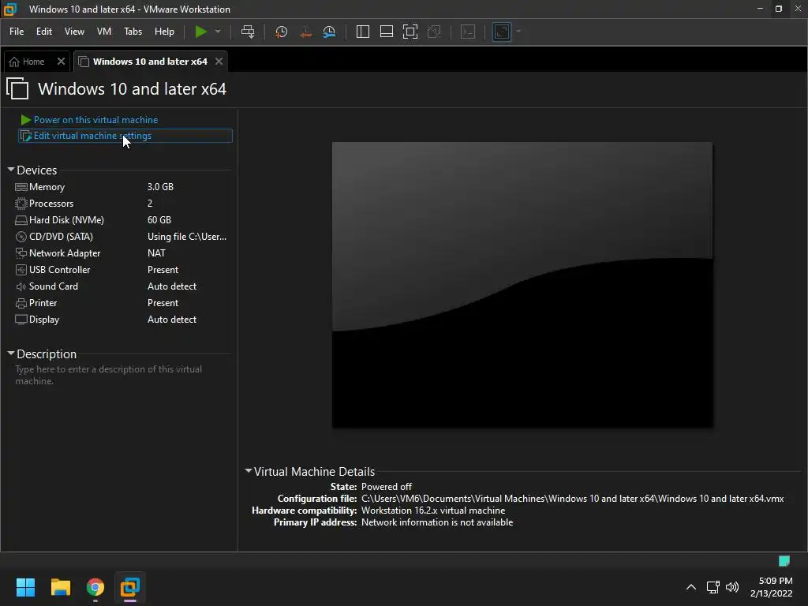This screenshot has width=808, height=606.
Task: Click Edit virtual machine settings link
Action: pyautogui.click(x=125, y=136)
